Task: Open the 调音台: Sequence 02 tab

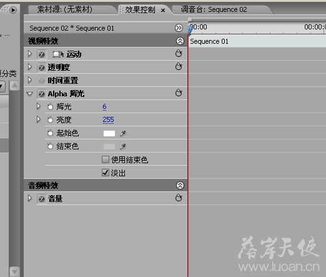Action: 214,9
